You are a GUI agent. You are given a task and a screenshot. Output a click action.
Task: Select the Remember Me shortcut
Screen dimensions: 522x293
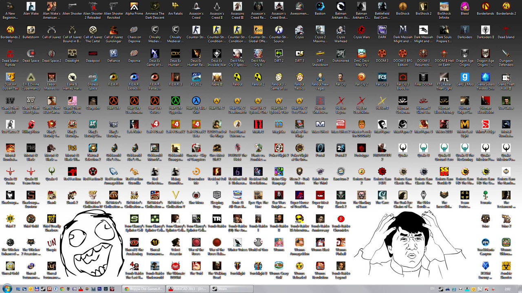click(x=196, y=176)
